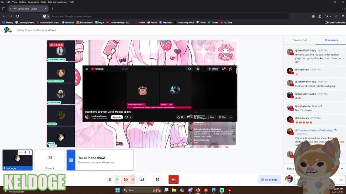Open the Other Bookmarks folder
346x194 pixels.
[x=335, y=23]
